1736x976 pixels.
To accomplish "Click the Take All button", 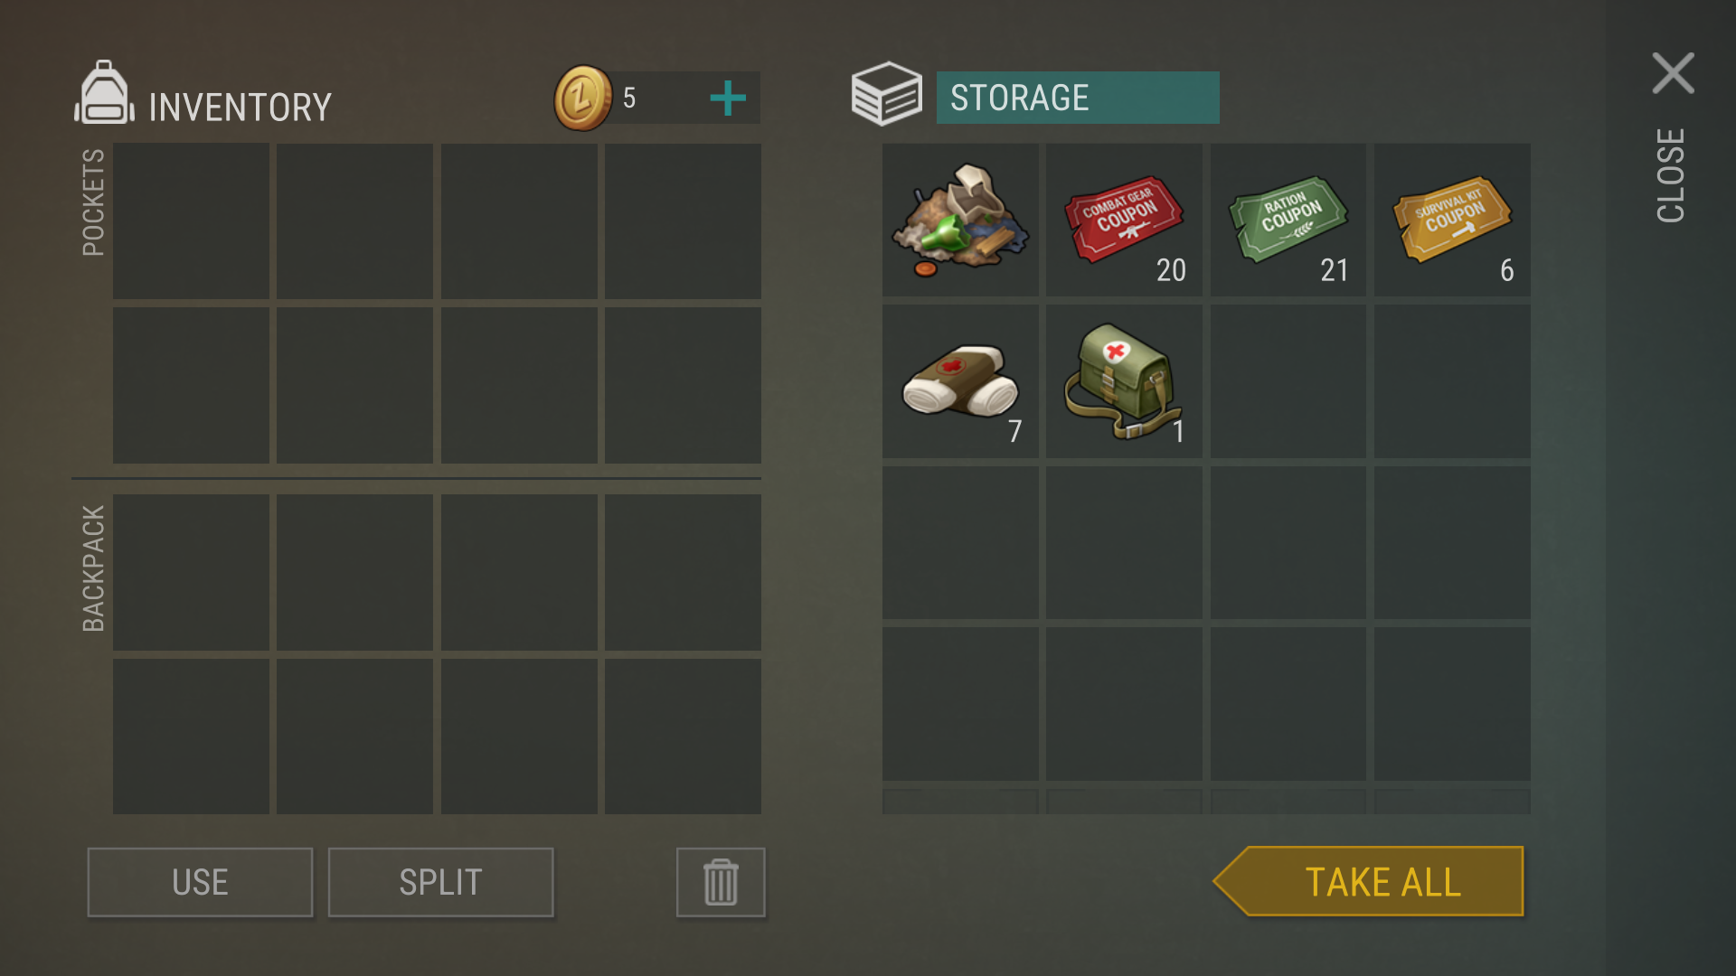I will (x=1369, y=881).
